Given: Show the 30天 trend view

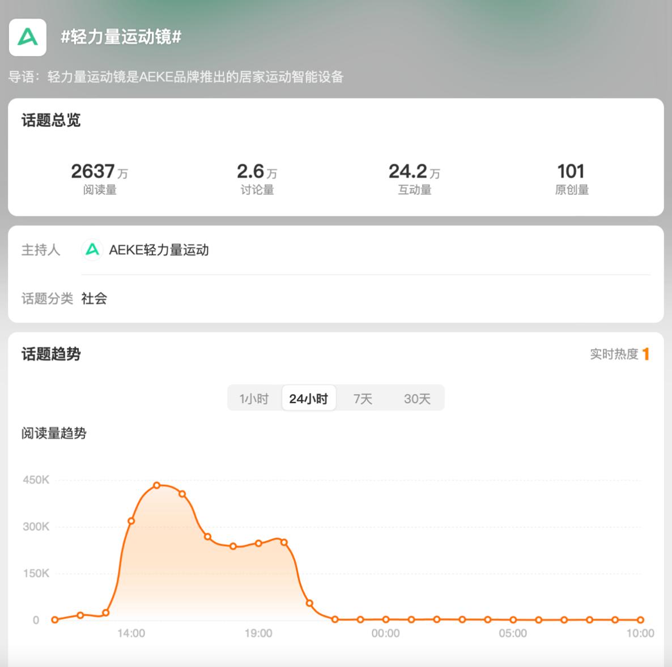Looking at the screenshot, I should point(417,399).
